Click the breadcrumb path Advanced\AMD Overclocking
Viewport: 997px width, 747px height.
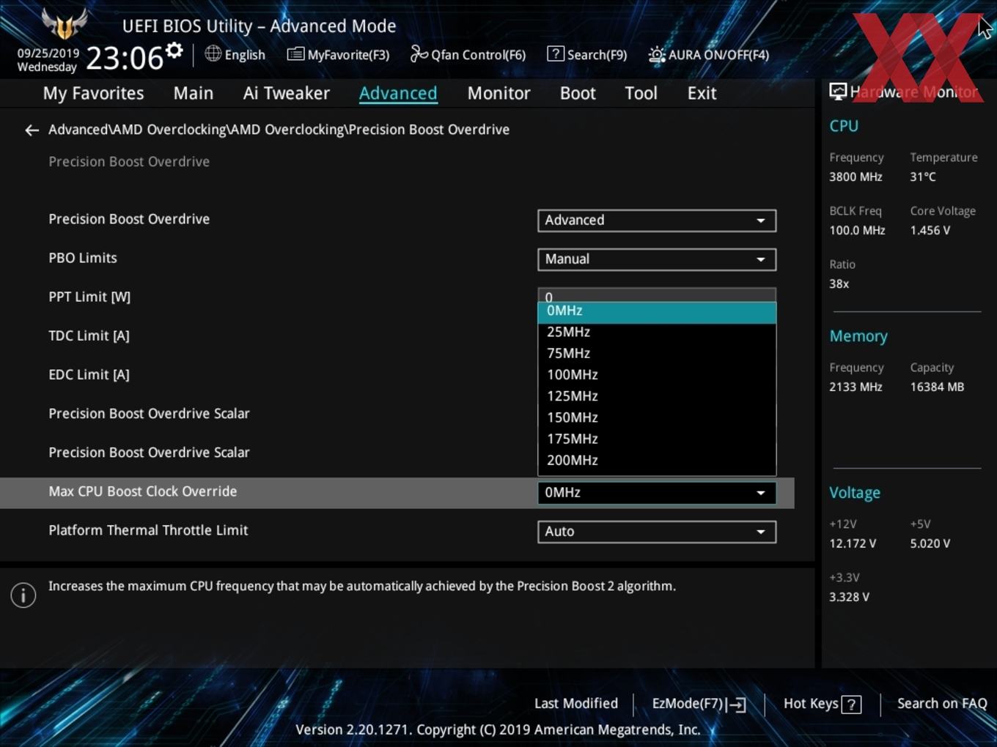click(279, 130)
